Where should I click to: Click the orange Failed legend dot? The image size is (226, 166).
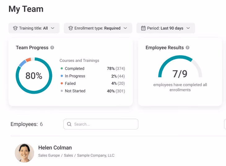62,83
